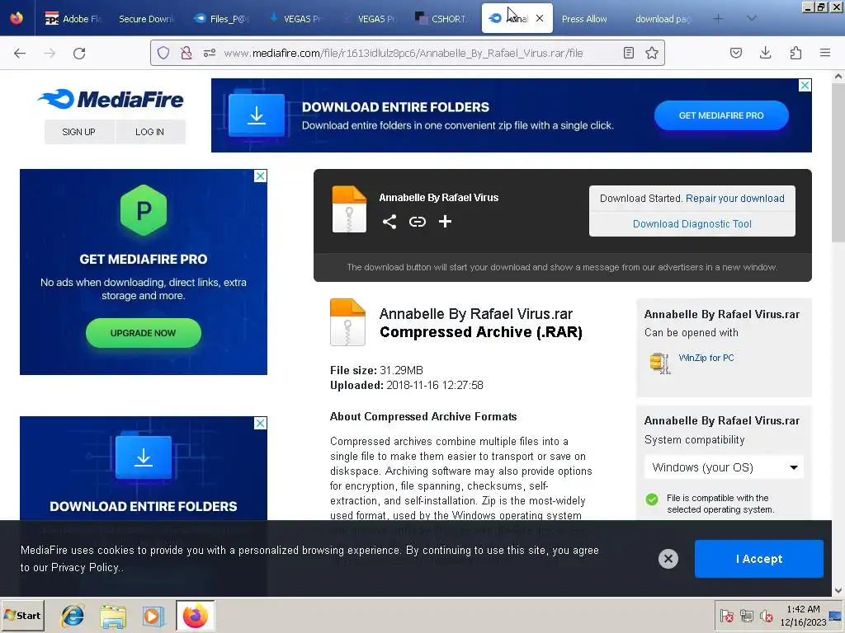845x633 pixels.
Task: Open Internet Explorer from the taskbar
Action: coord(73,615)
